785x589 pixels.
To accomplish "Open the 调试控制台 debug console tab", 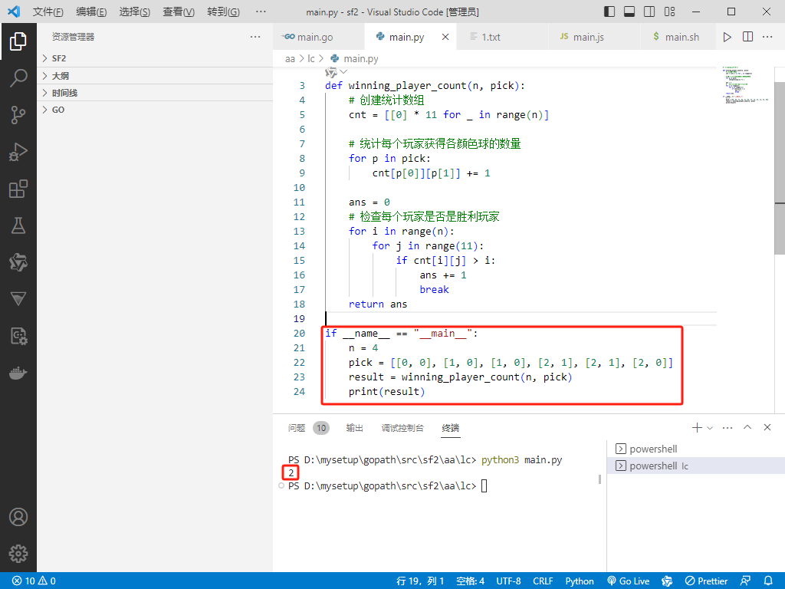I will click(402, 428).
